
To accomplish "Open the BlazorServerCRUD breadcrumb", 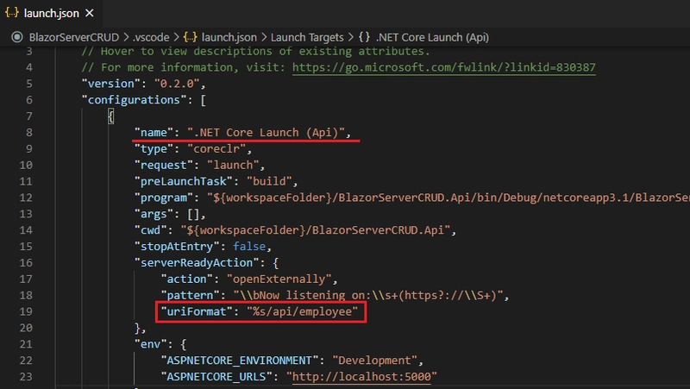I will (x=76, y=38).
